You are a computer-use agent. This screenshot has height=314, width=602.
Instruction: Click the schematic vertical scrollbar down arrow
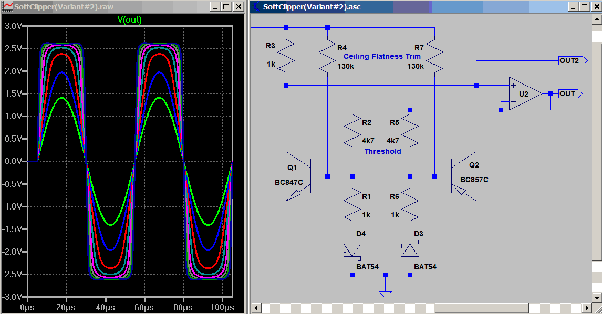(597, 298)
